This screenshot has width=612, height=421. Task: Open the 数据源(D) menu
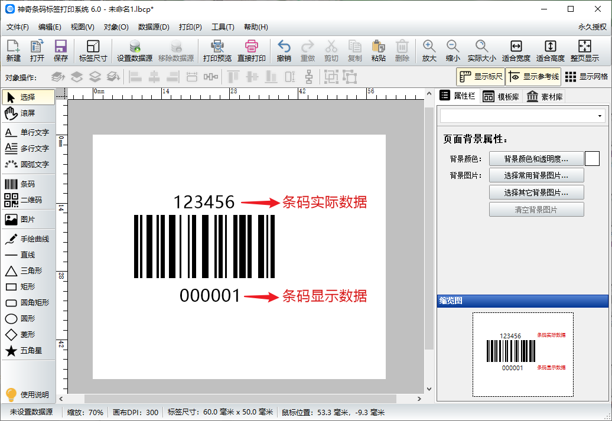(x=154, y=27)
